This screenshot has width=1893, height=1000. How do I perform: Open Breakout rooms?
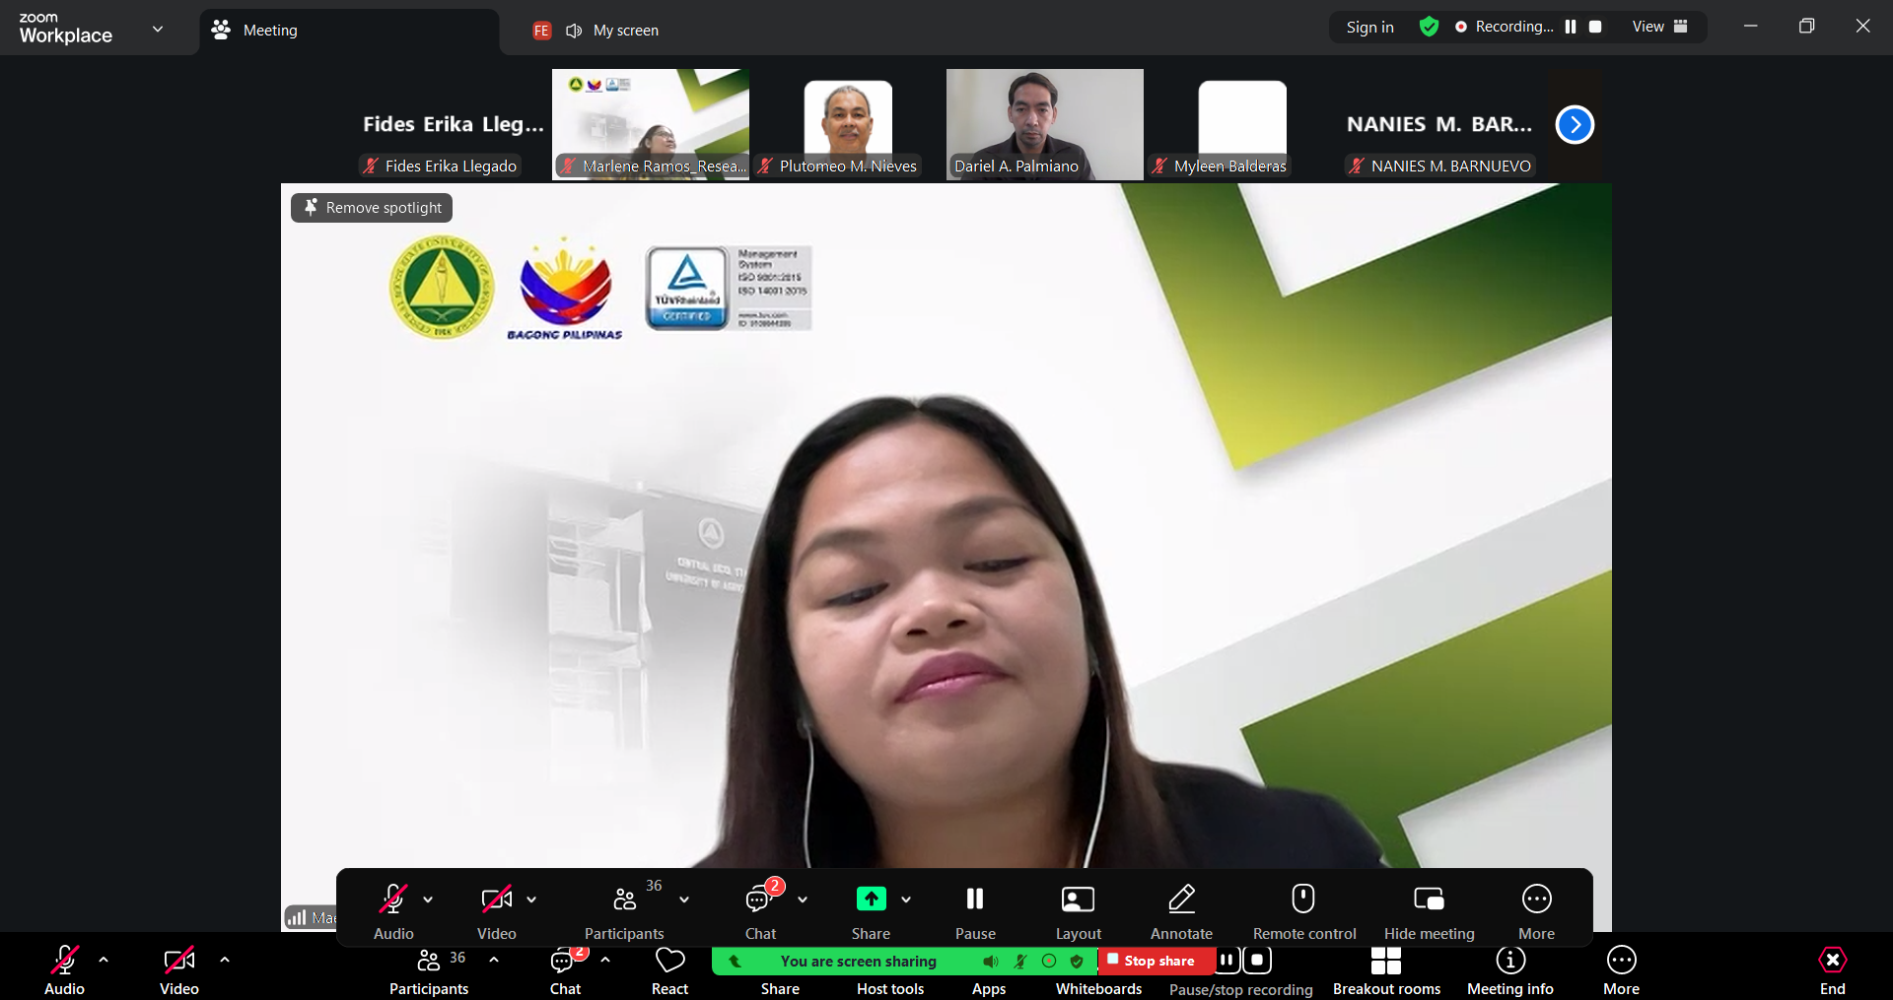[x=1385, y=961]
